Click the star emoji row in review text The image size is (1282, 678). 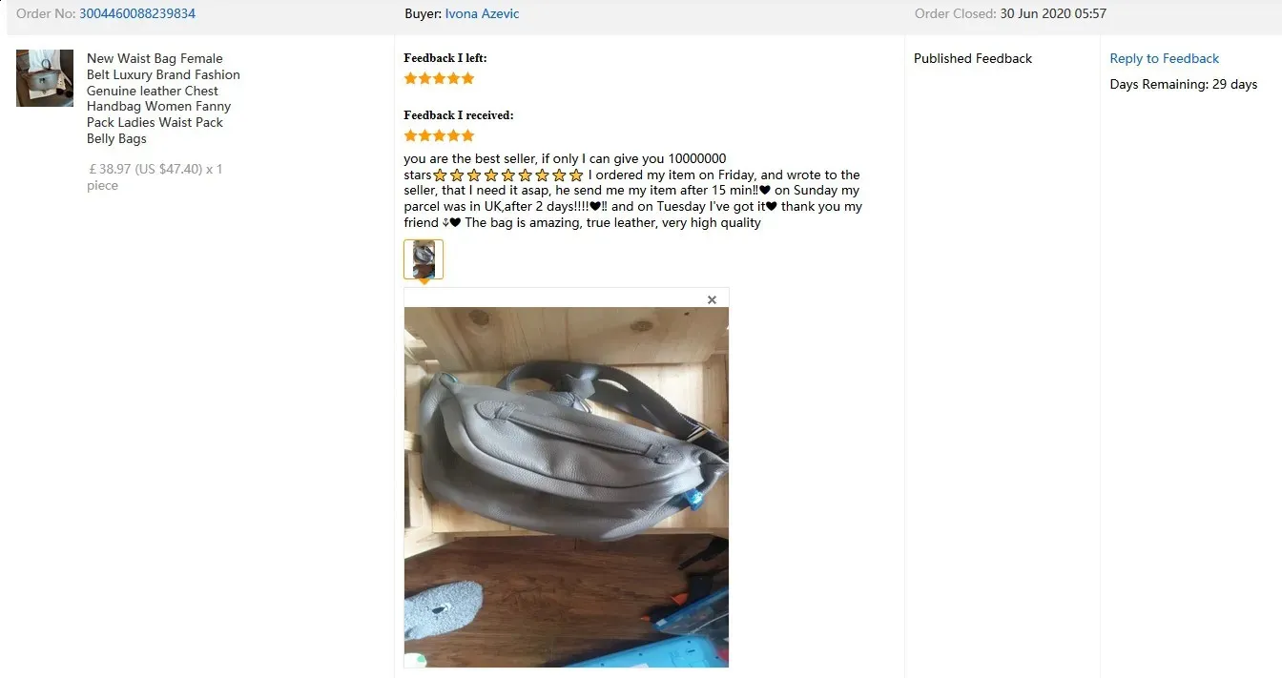508,175
